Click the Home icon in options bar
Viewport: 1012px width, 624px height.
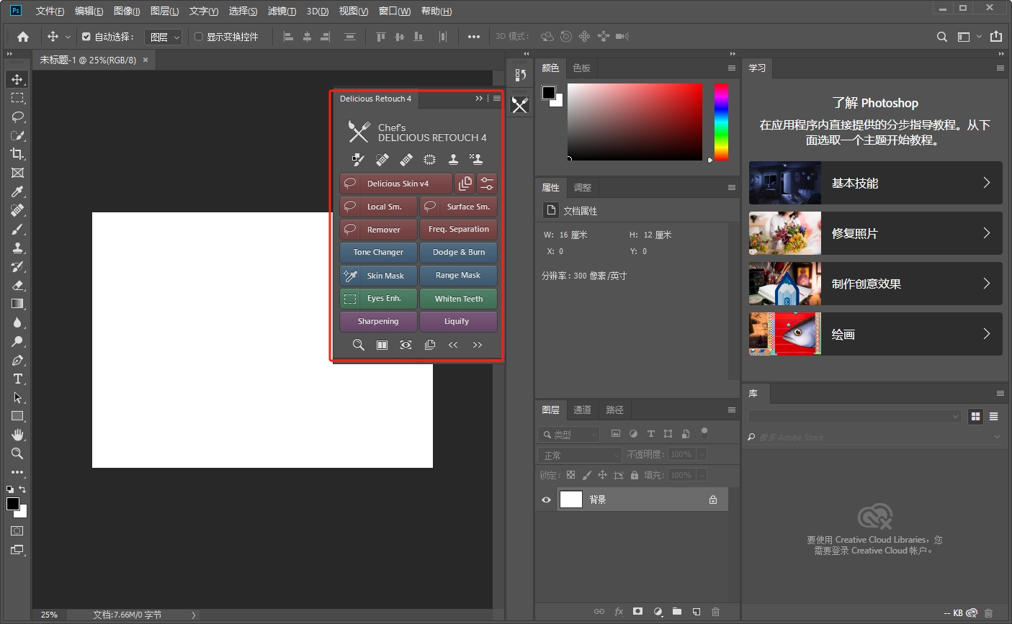click(23, 37)
